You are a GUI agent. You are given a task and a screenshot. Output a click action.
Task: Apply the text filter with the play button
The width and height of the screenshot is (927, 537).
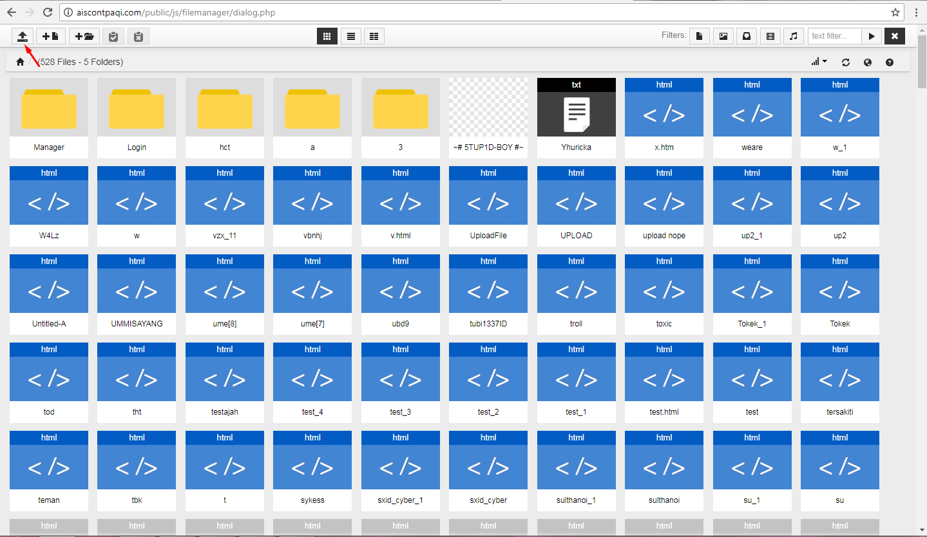[x=871, y=36]
